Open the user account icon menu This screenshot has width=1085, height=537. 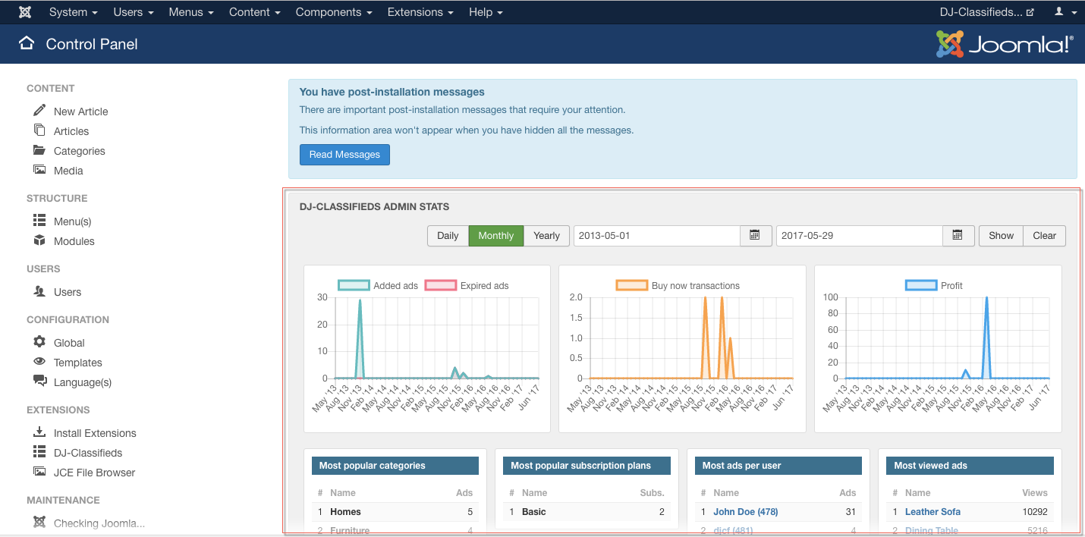(1065, 12)
